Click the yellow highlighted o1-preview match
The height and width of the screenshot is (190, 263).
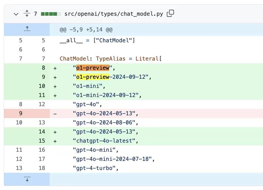[x=92, y=77]
